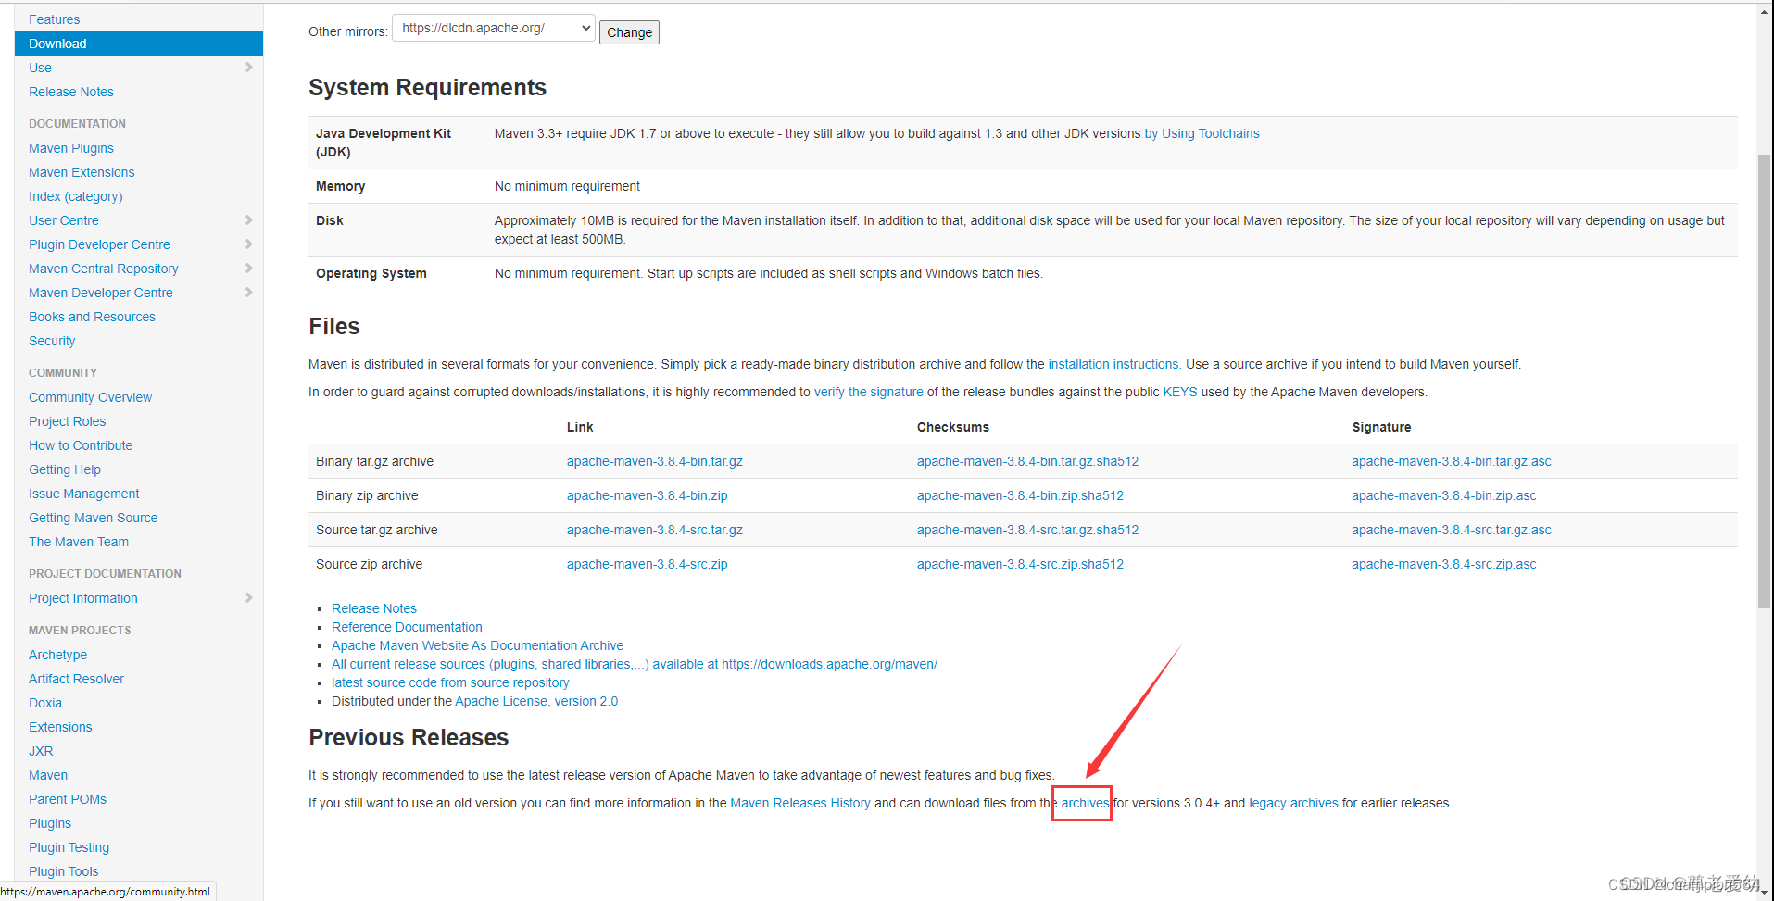Click the page vertical scrollbar thumb
The image size is (1774, 901).
[1764, 380]
